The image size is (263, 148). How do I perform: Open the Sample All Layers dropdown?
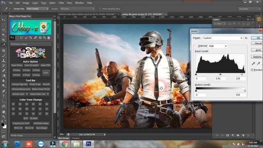(78, 9)
